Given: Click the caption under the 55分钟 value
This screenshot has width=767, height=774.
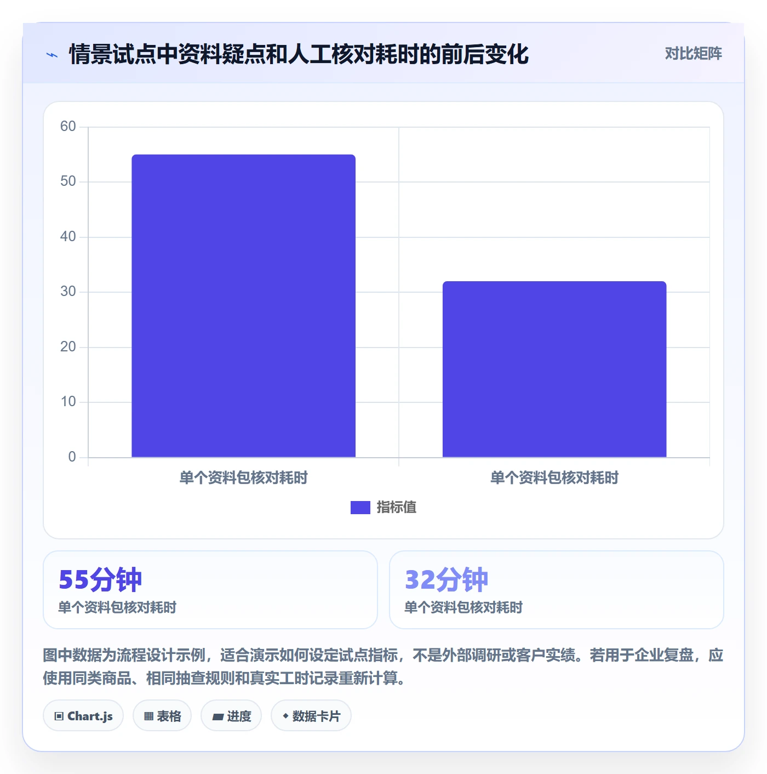Looking at the screenshot, I should 117,607.
